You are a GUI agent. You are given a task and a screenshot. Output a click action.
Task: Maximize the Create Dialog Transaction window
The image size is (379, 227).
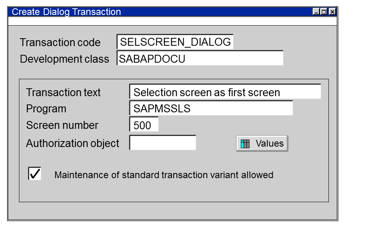pos(324,12)
